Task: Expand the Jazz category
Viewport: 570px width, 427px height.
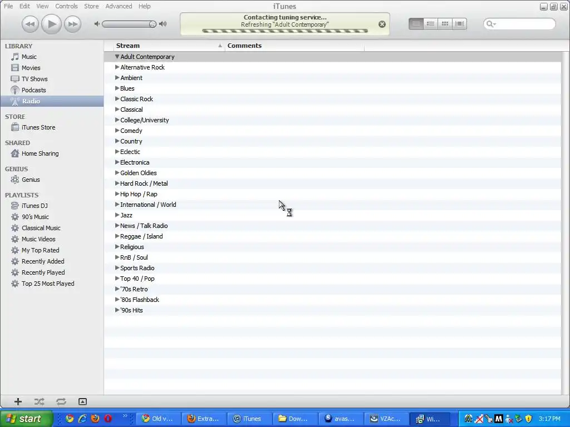Action: tap(117, 215)
